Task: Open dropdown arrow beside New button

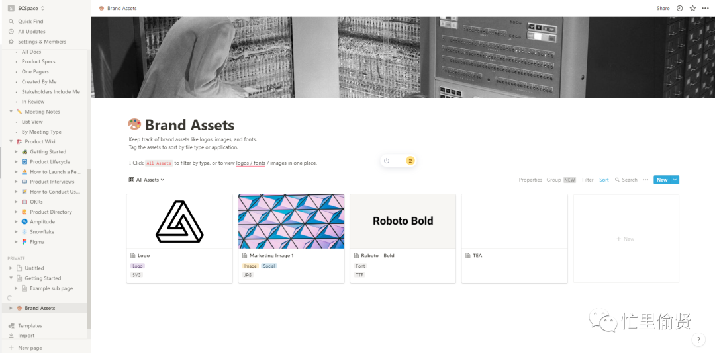Action: (x=675, y=180)
